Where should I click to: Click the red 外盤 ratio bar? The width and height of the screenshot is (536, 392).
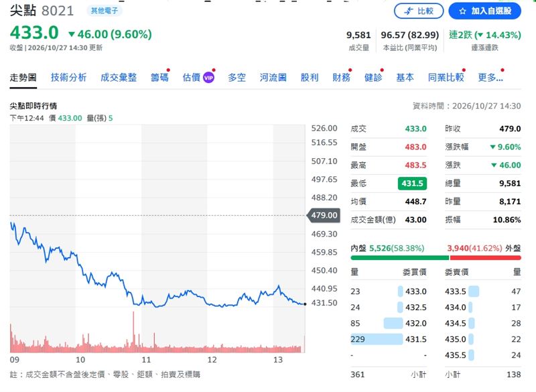485,258
